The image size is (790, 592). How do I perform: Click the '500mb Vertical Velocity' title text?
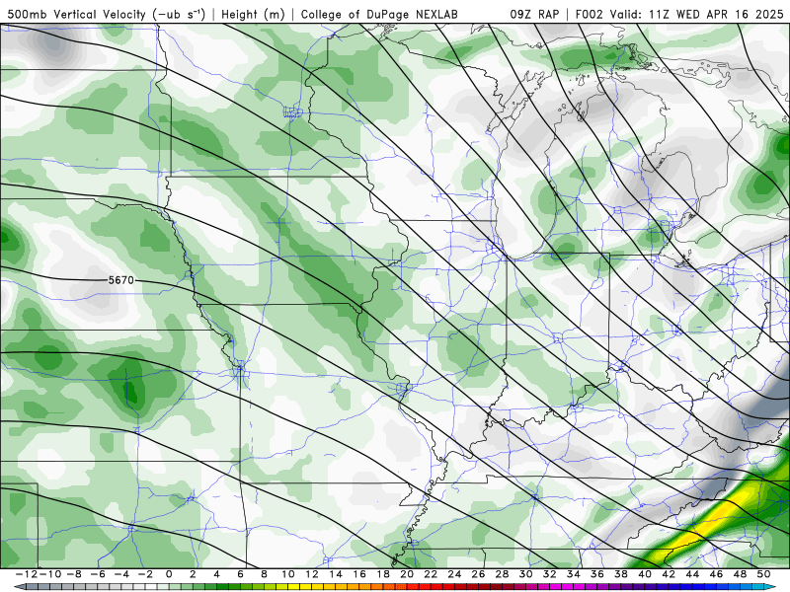(77, 15)
